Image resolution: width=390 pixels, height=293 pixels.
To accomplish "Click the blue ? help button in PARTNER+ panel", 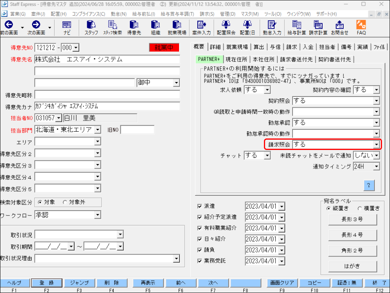I will [369, 185].
